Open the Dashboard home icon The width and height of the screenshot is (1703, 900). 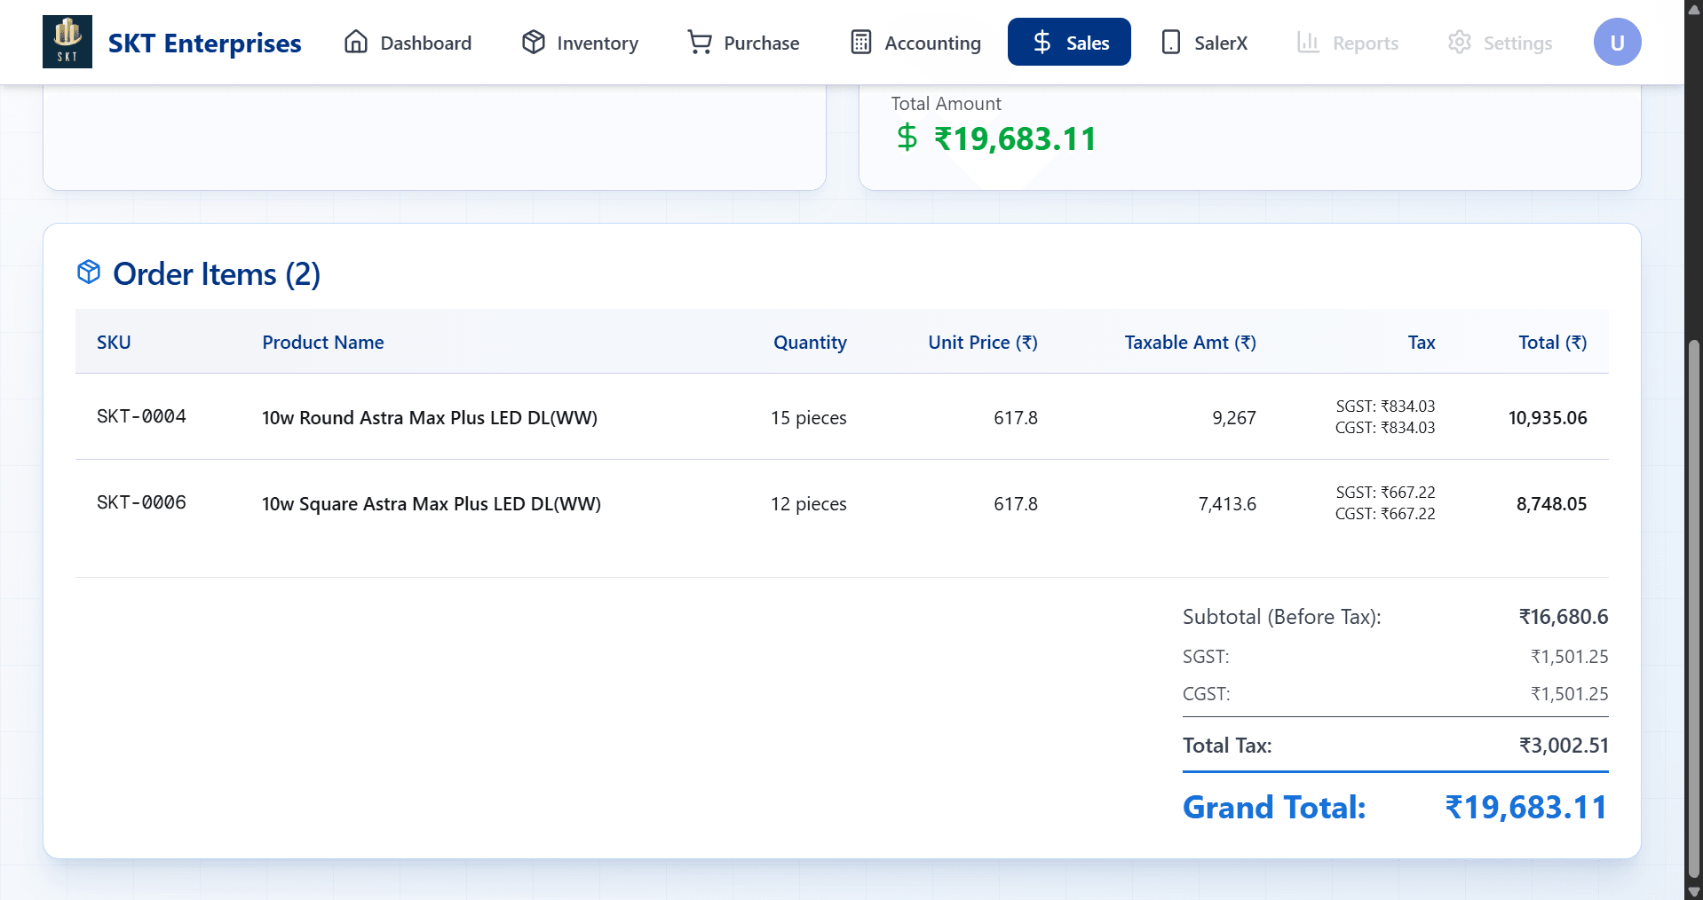coord(356,42)
